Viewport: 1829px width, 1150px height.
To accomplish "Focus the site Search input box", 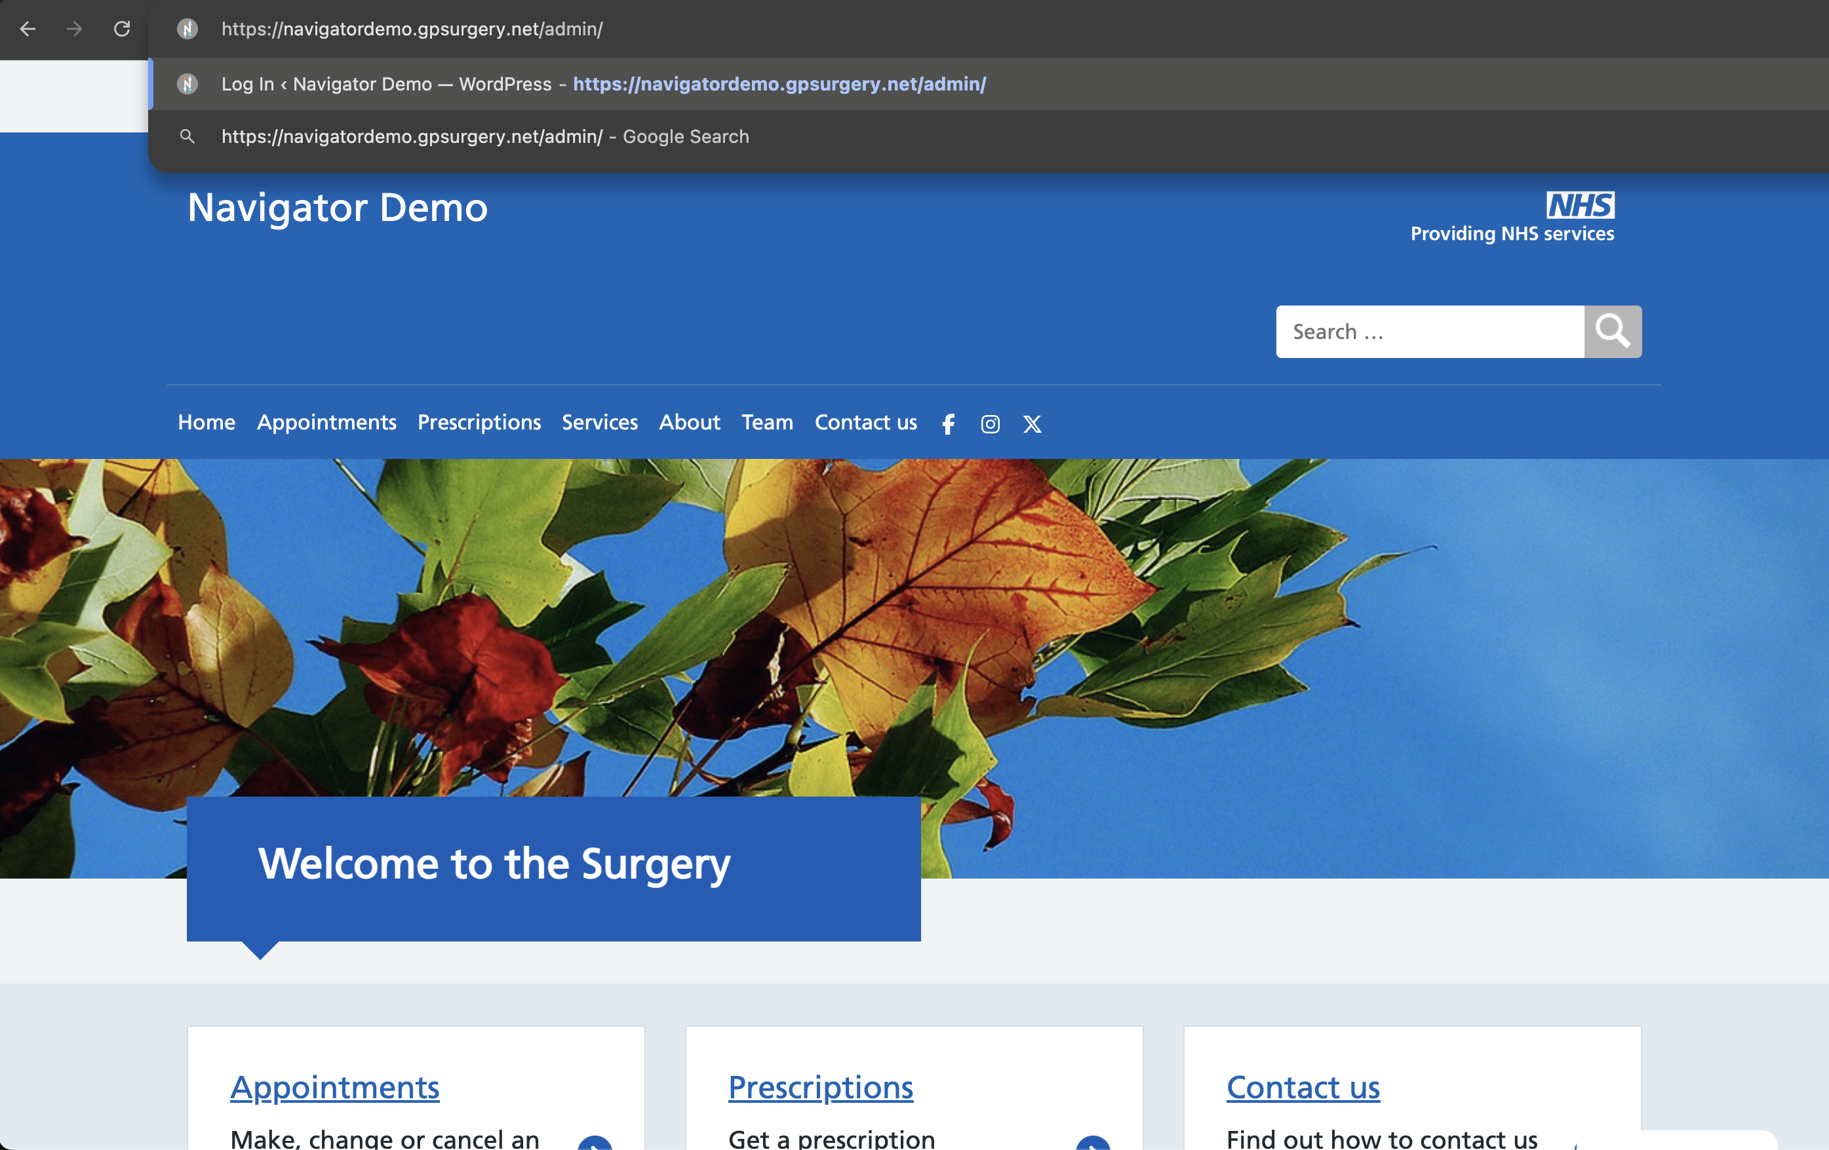I will [1430, 331].
